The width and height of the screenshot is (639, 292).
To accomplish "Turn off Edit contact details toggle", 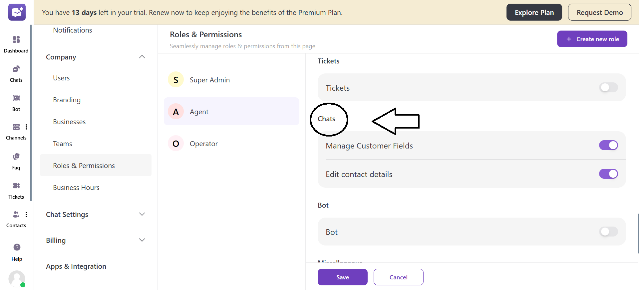I will tap(608, 174).
